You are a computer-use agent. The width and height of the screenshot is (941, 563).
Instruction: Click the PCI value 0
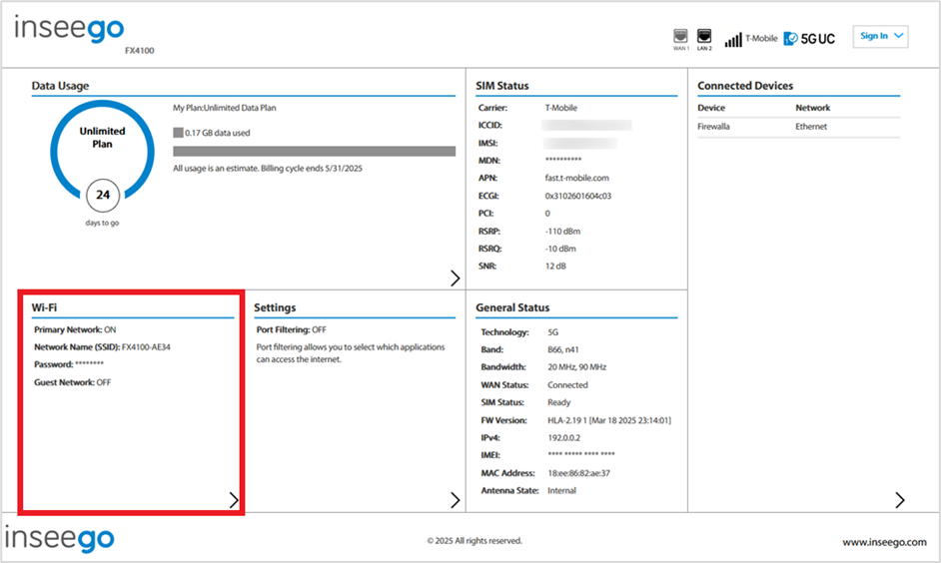pos(547,214)
